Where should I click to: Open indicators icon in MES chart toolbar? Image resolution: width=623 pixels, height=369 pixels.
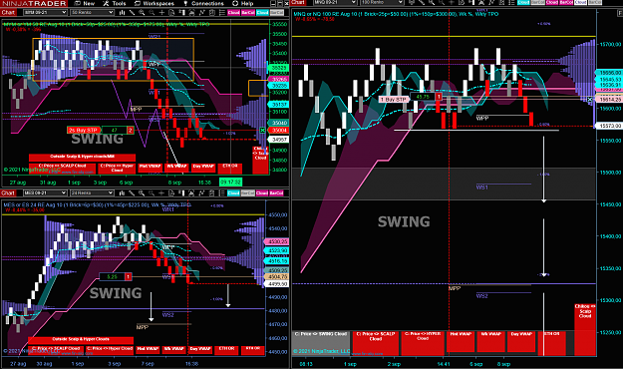pyautogui.click(x=201, y=192)
